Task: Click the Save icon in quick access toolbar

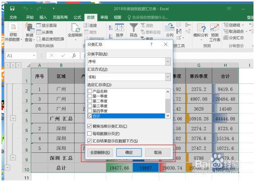Action: 12,9
